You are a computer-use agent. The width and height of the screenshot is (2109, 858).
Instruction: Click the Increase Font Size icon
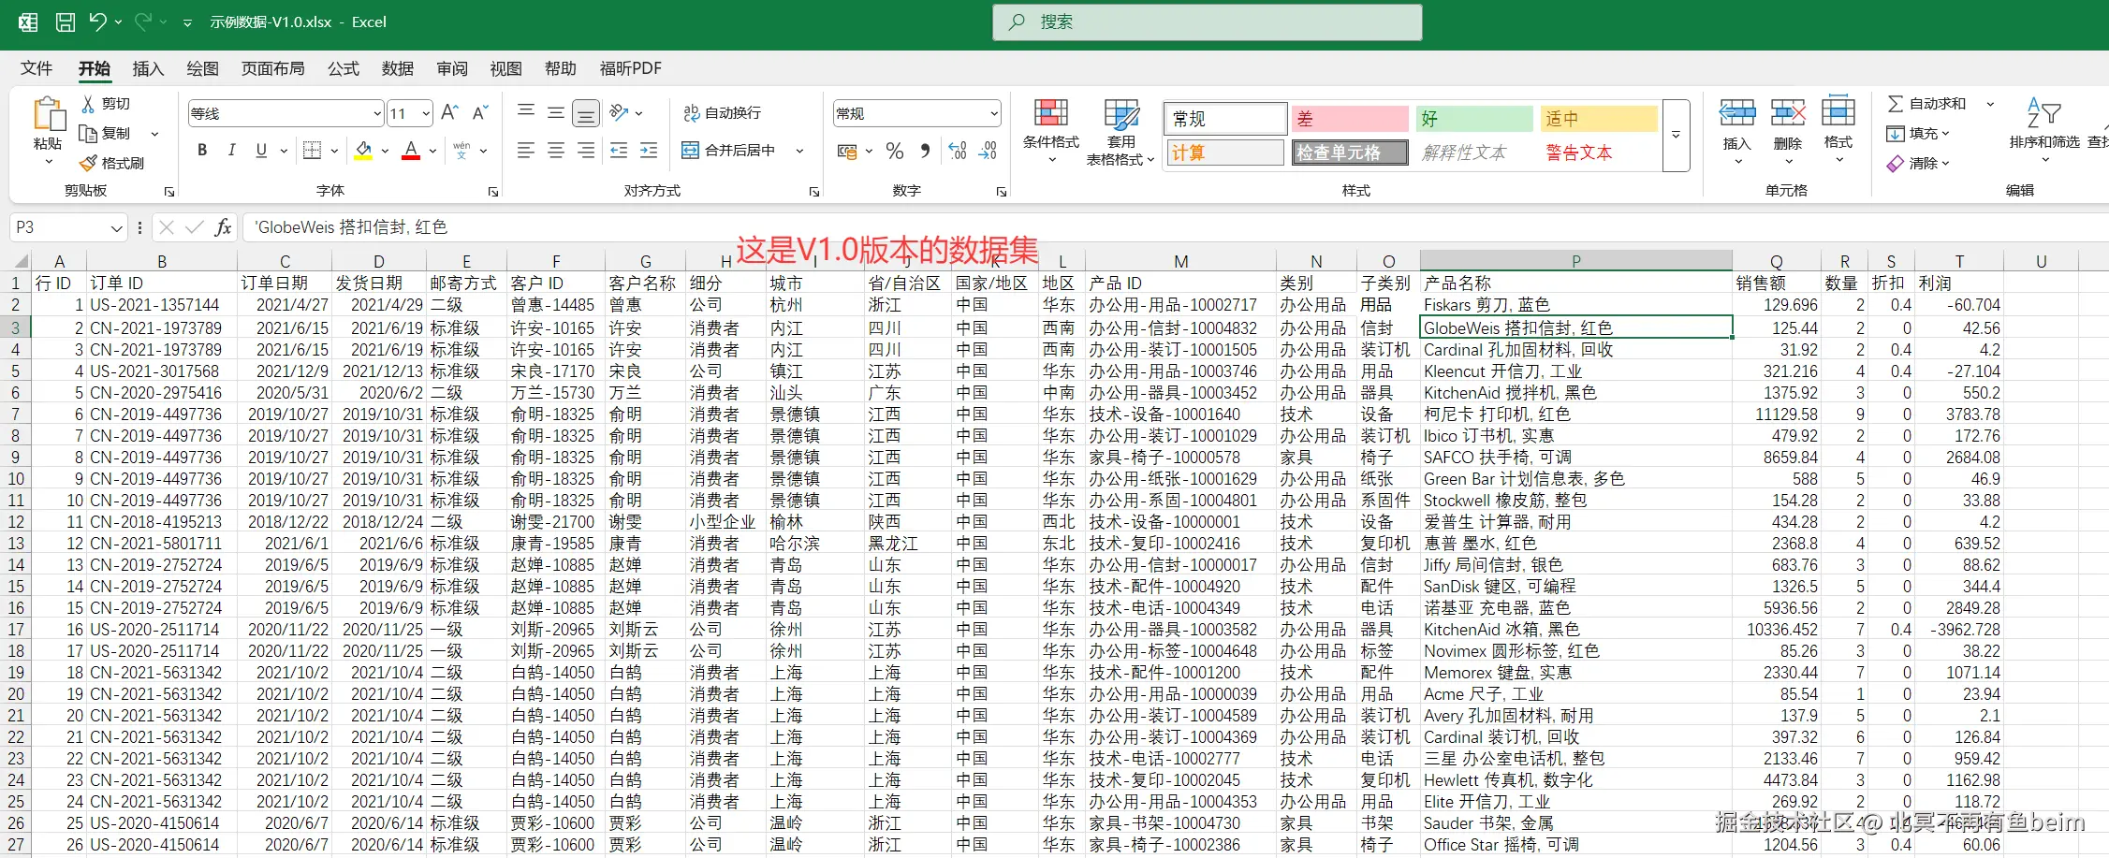[449, 113]
